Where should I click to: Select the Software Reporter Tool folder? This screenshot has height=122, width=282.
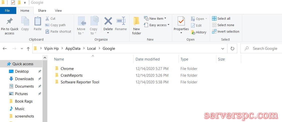[x=80, y=82]
